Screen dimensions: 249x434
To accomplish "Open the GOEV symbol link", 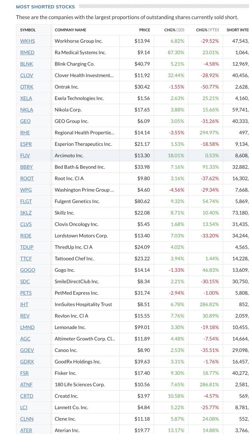I will [27, 350].
